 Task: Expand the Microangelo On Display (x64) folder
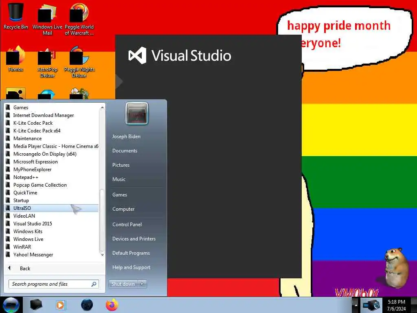(x=52, y=154)
